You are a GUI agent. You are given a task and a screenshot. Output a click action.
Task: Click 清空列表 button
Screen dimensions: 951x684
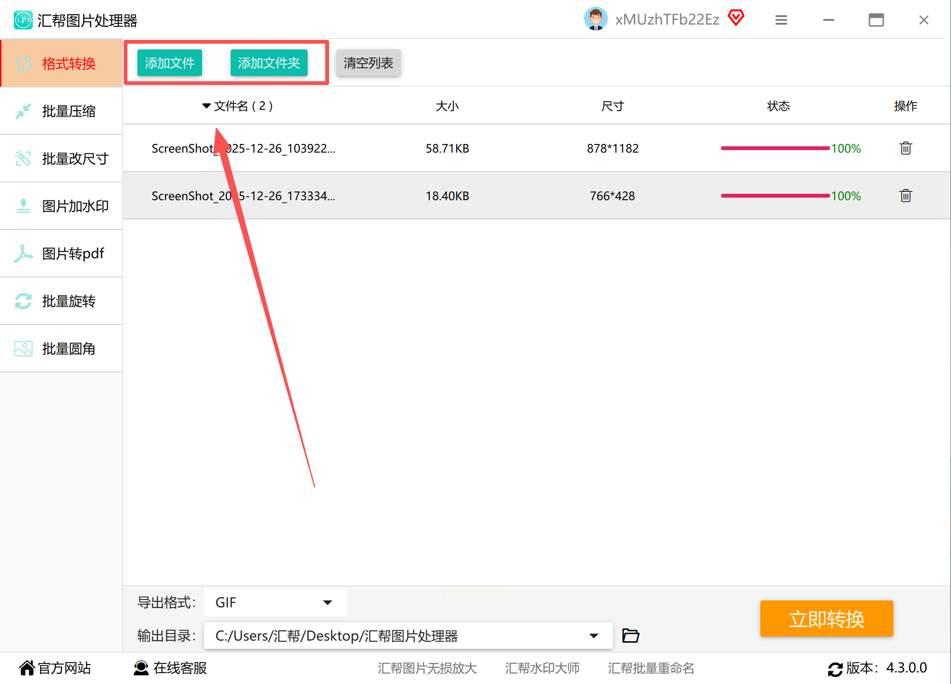tap(368, 63)
